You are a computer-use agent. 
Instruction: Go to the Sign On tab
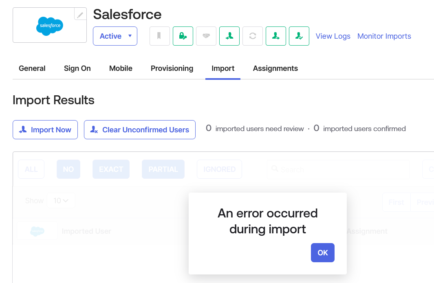point(77,68)
